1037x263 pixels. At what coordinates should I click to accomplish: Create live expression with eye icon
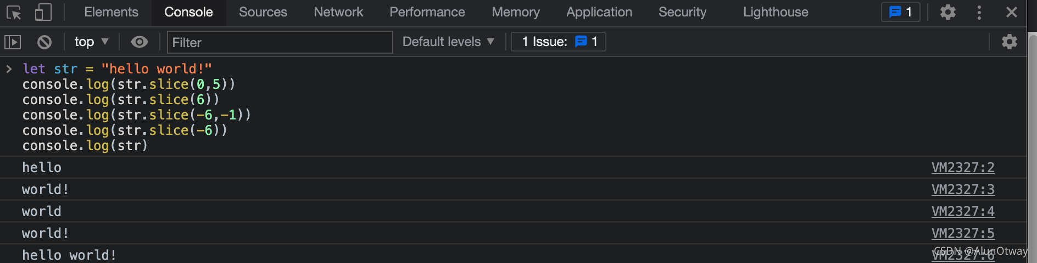pyautogui.click(x=140, y=42)
